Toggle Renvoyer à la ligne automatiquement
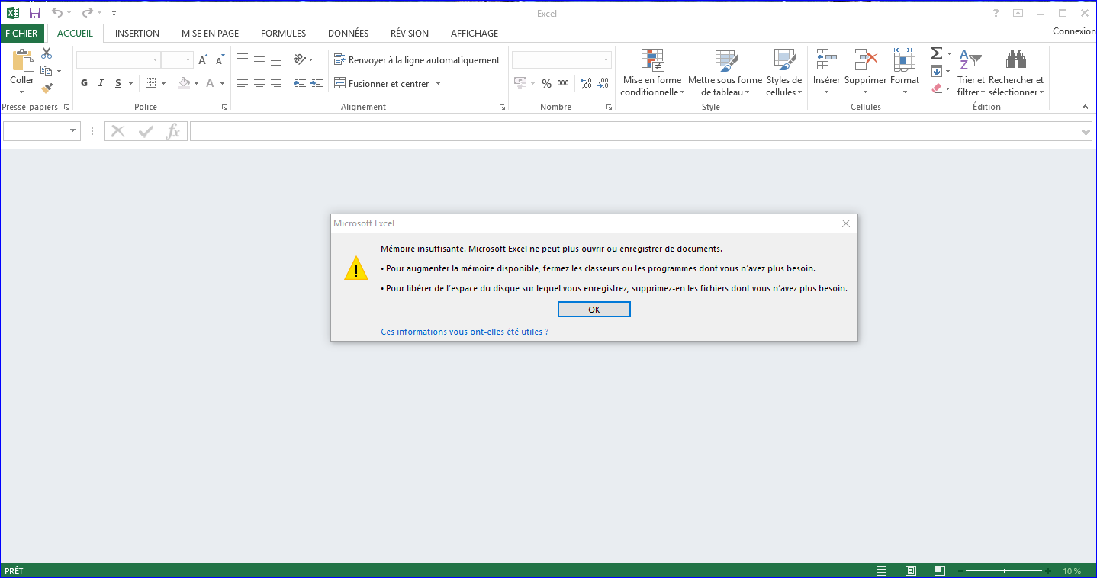Viewport: 1097px width, 578px height. (417, 59)
